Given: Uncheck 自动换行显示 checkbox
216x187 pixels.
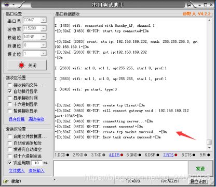Looking at the screenshot, I should click(10, 91).
